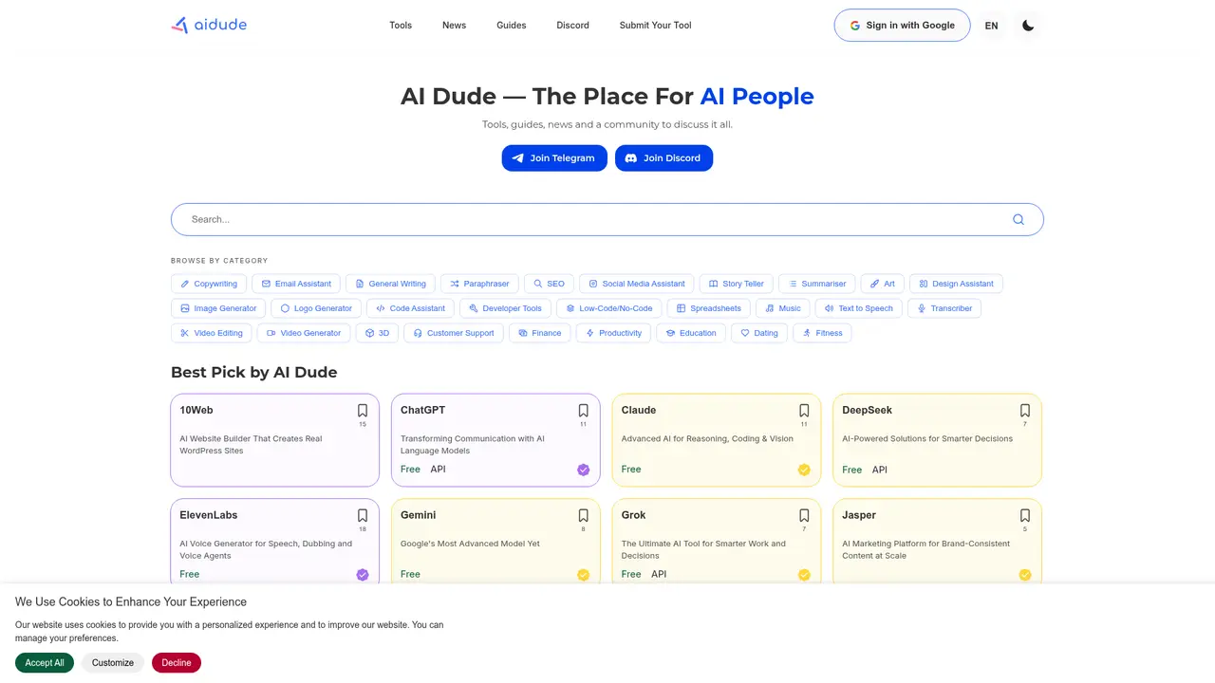Bookmark the DeepSeek tool card
This screenshot has height=683, width=1215.
(1025, 411)
